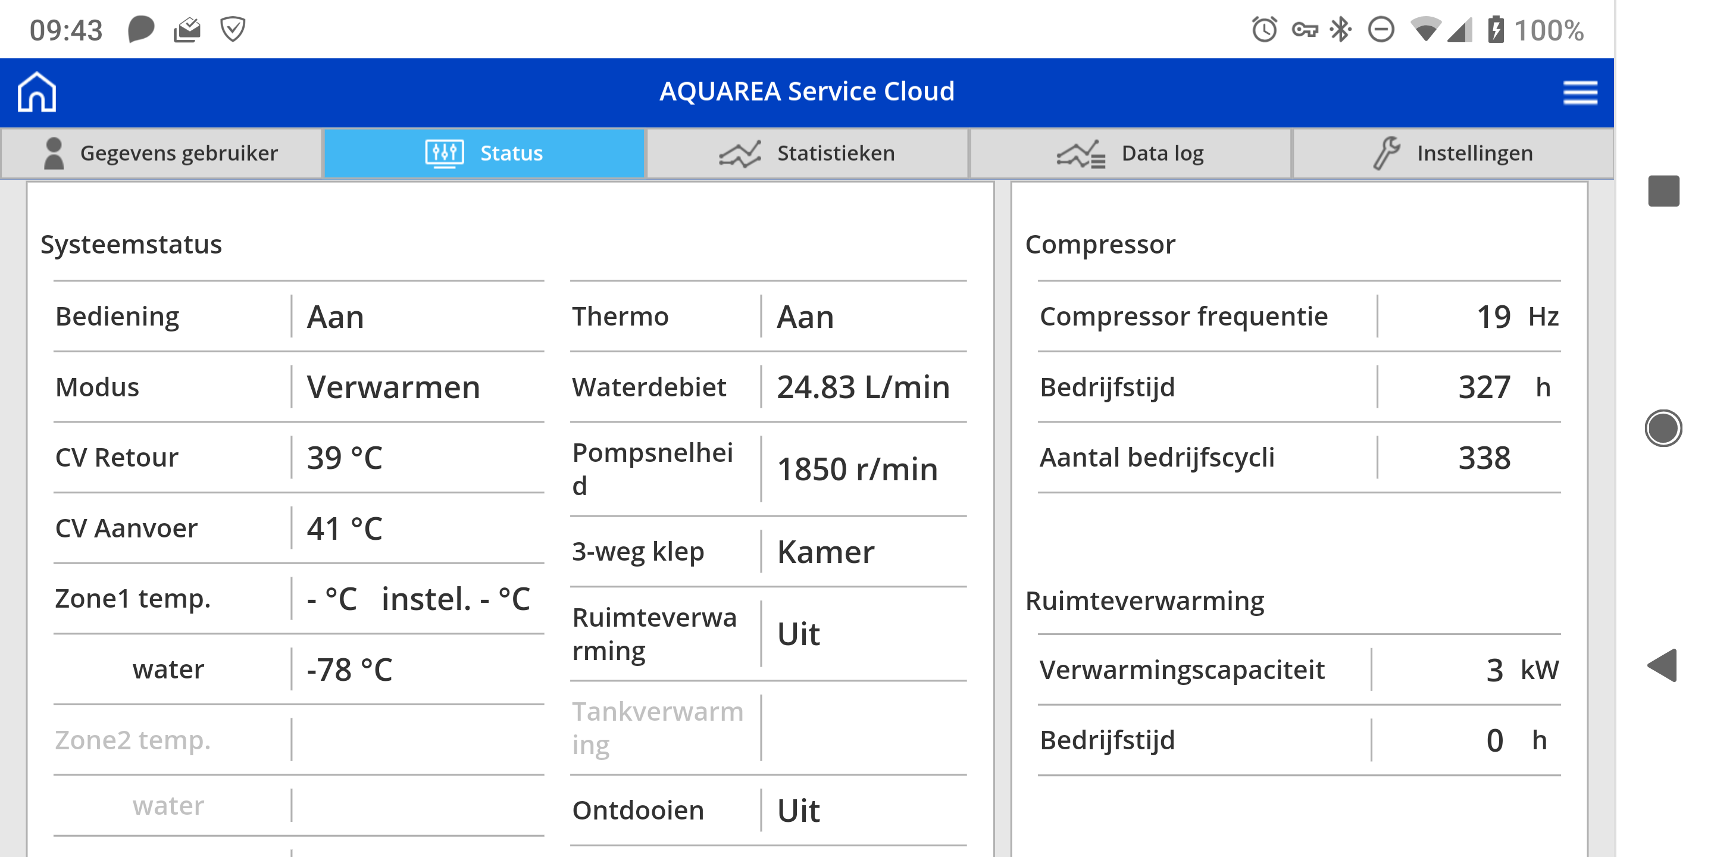Open the Statistieken tab
The height and width of the screenshot is (857, 1714).
(806, 153)
